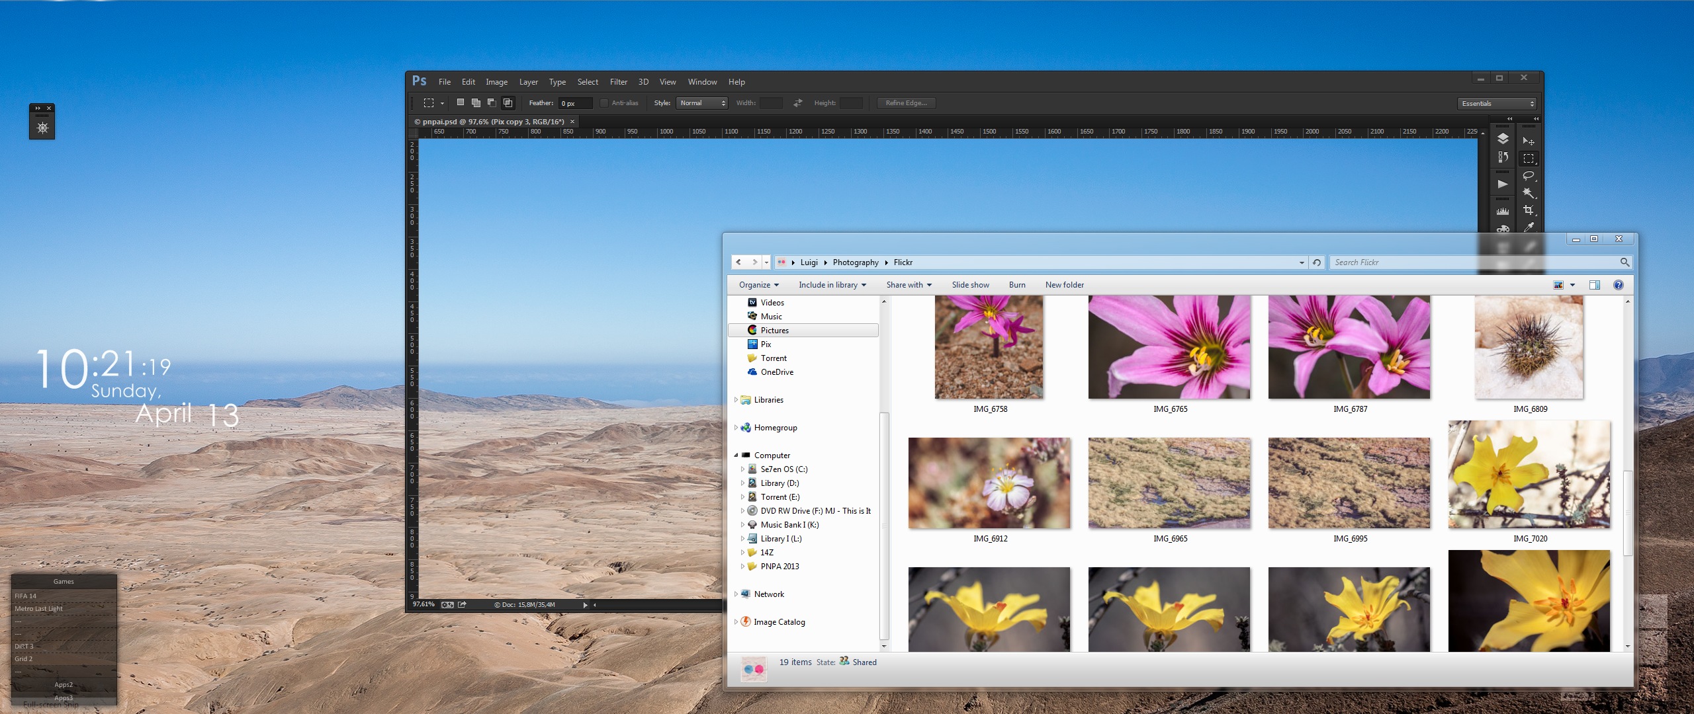Viewport: 1694px width, 714px height.
Task: Open the Share with dropdown
Action: (x=909, y=285)
